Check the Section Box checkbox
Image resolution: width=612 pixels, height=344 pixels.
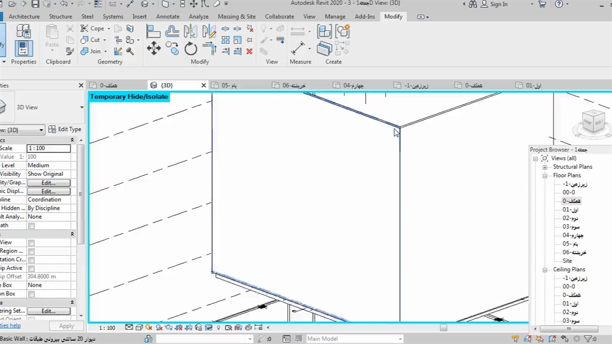tap(32, 294)
